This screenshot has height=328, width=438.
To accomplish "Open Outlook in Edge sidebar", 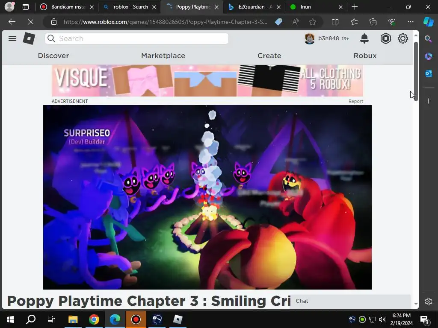I will click(428, 73).
